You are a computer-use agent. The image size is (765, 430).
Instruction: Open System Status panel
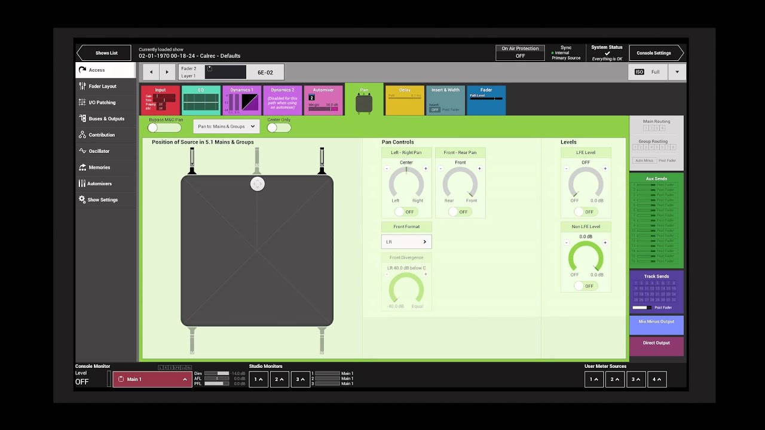point(607,53)
